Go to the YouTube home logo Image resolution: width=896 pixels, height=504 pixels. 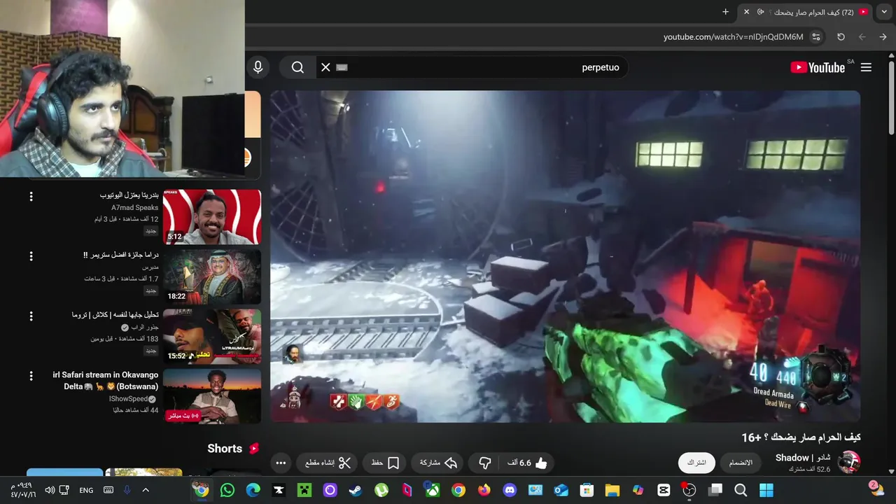point(818,67)
